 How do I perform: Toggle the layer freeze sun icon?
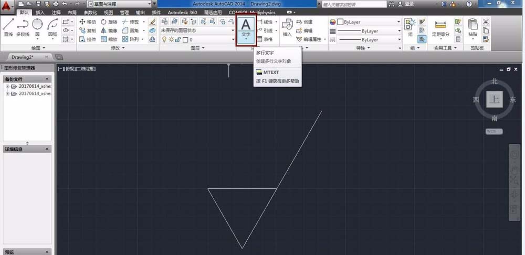coord(171,40)
